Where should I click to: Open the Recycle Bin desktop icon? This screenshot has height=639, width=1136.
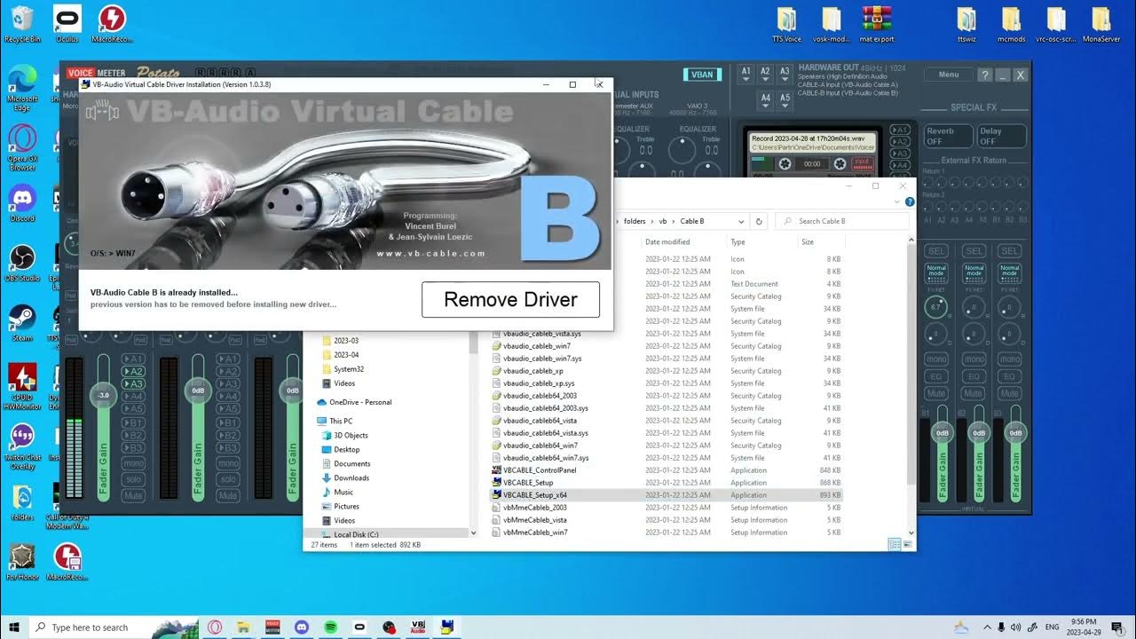(22, 24)
